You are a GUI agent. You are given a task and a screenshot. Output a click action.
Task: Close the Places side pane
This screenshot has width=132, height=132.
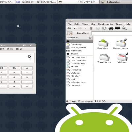tap(90, 38)
